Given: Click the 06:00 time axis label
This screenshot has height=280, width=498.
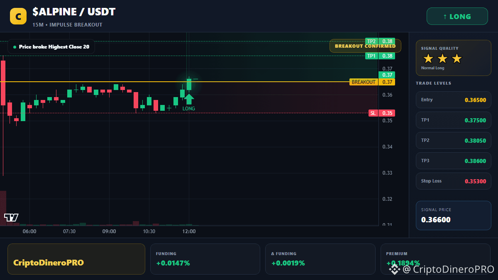Looking at the screenshot, I should tap(29, 231).
